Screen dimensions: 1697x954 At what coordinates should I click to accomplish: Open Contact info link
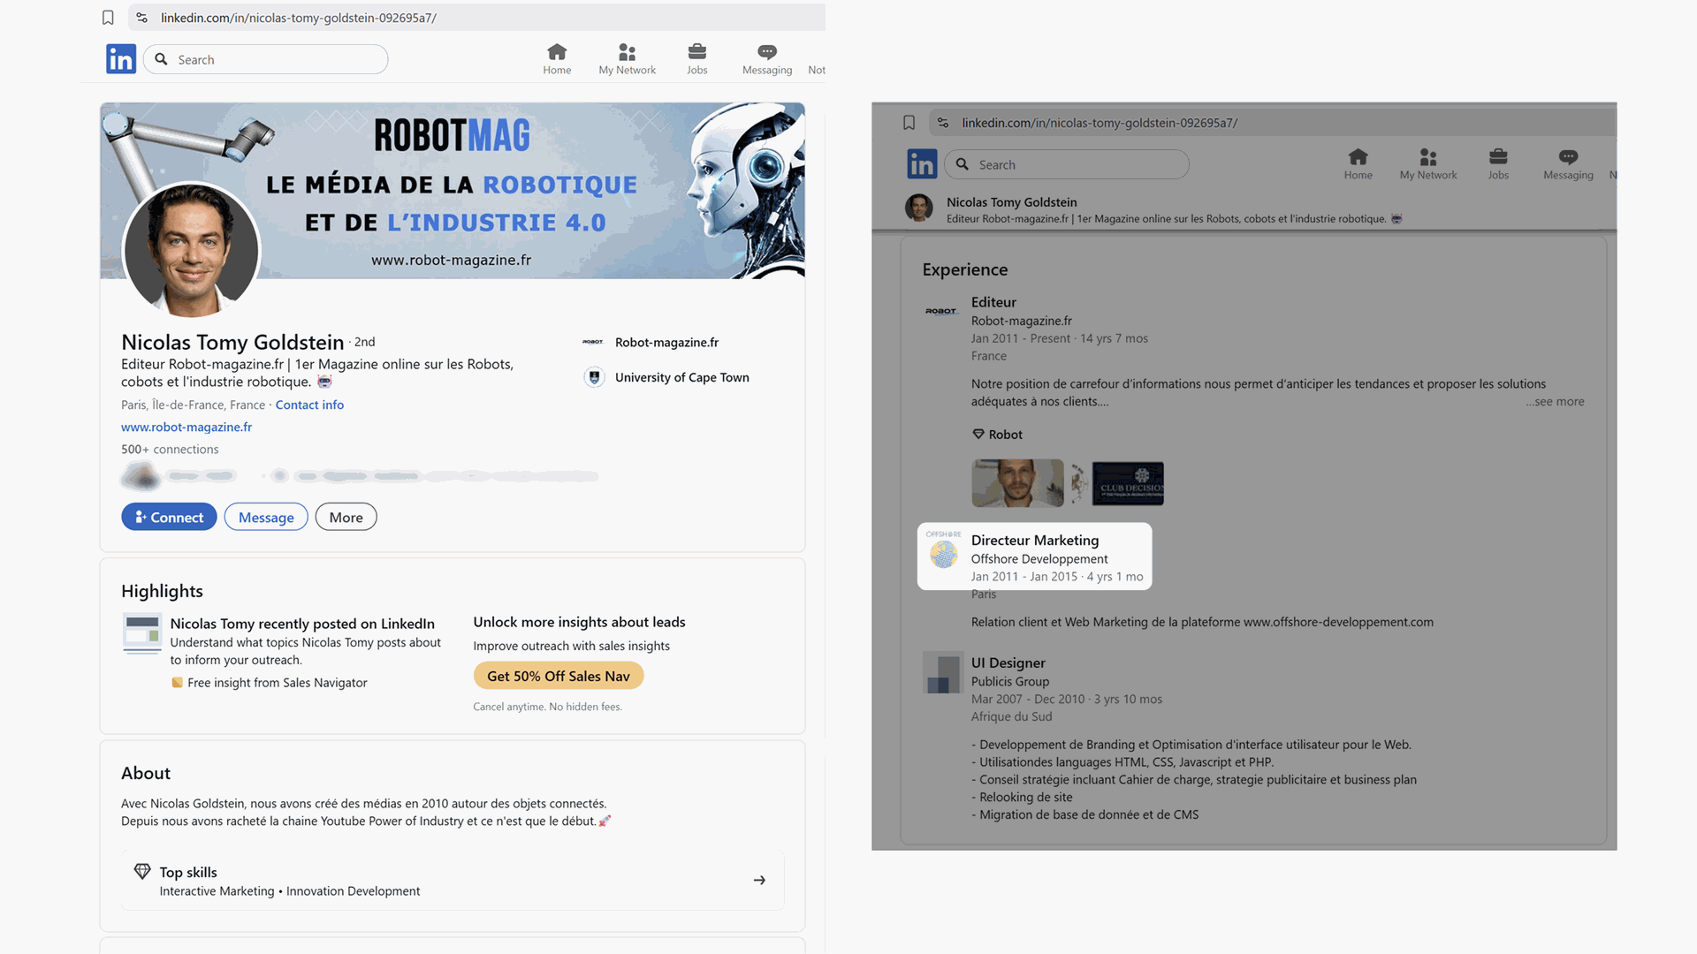[x=309, y=405]
